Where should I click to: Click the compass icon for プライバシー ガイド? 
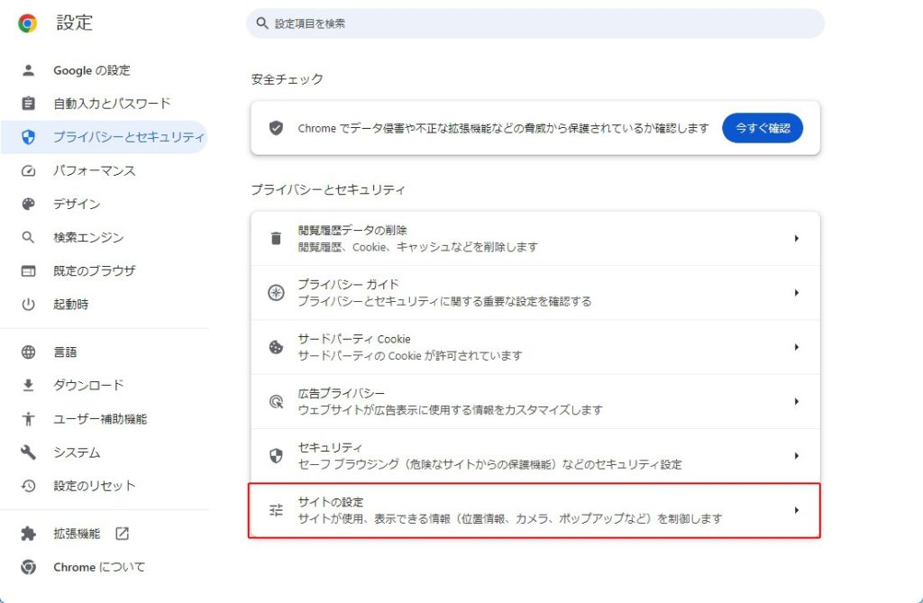pyautogui.click(x=276, y=293)
